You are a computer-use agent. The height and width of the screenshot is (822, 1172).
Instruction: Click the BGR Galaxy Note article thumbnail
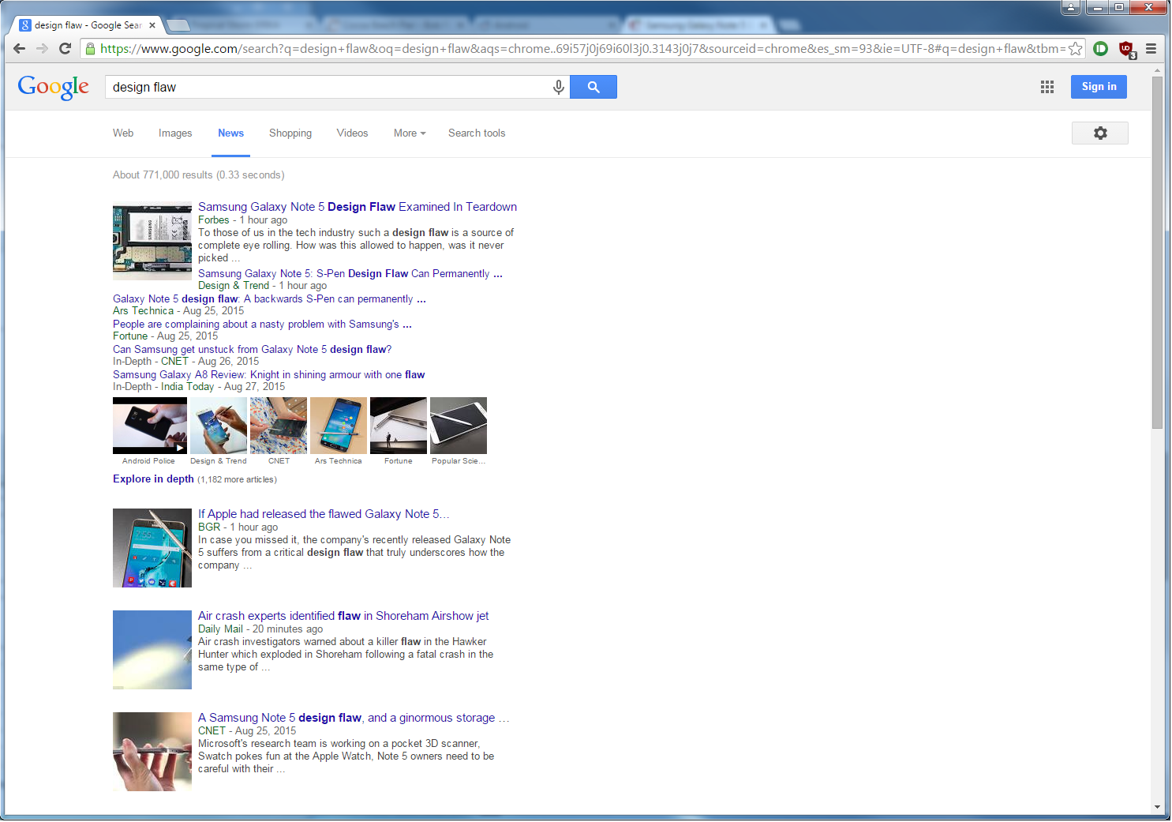tap(152, 548)
